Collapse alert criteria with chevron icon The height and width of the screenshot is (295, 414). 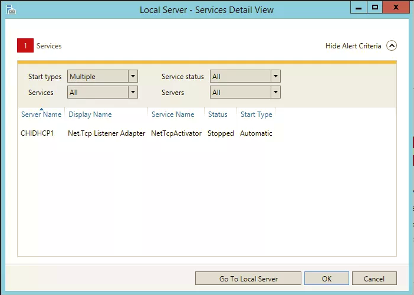392,45
